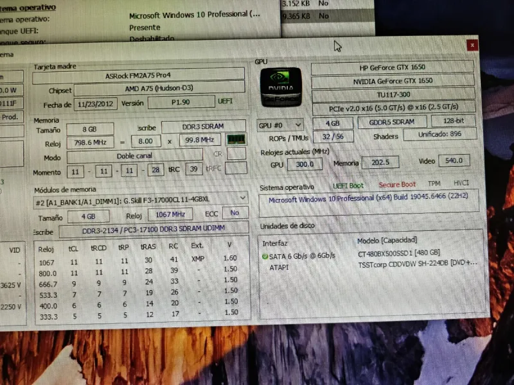
Task: Click the AMD A75 (Hudson-D3) chipset field
Action: [x=159, y=89]
